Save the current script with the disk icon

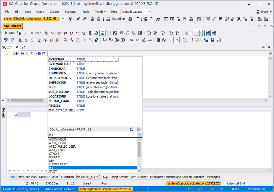point(212,40)
